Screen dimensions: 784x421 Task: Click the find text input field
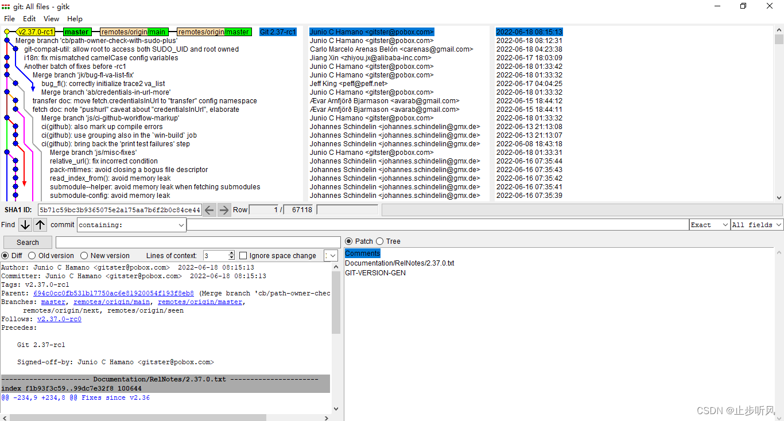click(x=438, y=225)
